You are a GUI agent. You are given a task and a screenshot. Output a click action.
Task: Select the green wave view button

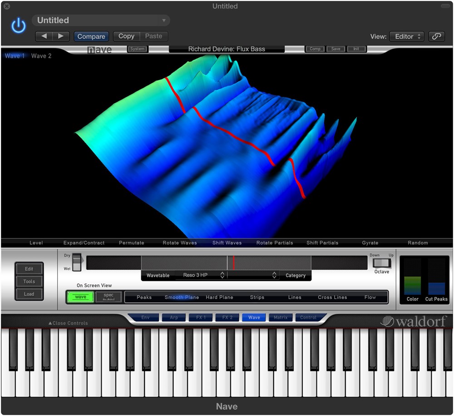coord(80,297)
